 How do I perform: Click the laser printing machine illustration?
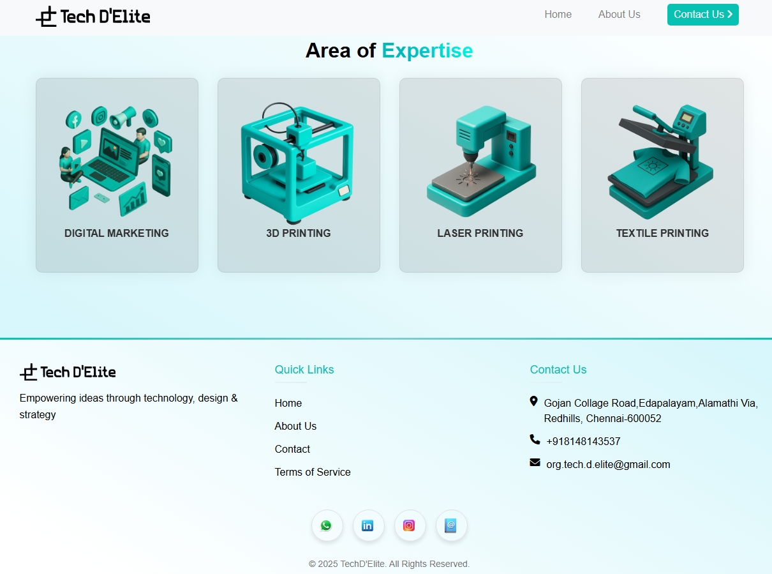pyautogui.click(x=480, y=162)
